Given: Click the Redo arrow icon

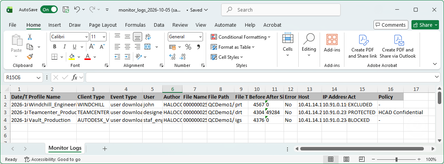Looking at the screenshot, I should pyautogui.click(x=92, y=10).
